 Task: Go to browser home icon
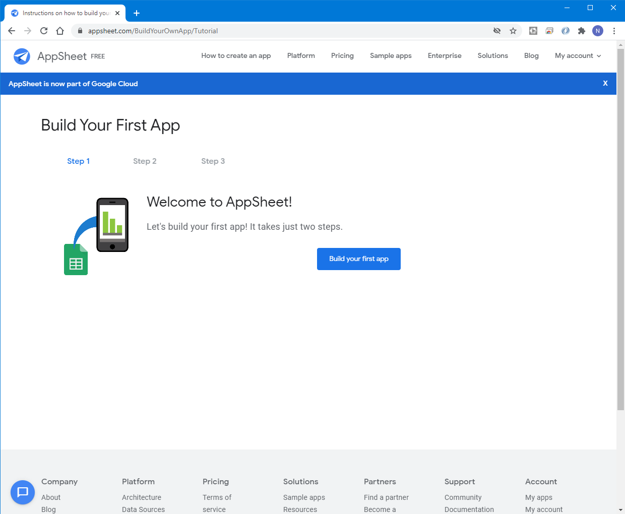click(x=60, y=31)
